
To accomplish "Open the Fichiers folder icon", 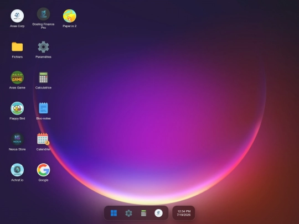I will point(17,47).
